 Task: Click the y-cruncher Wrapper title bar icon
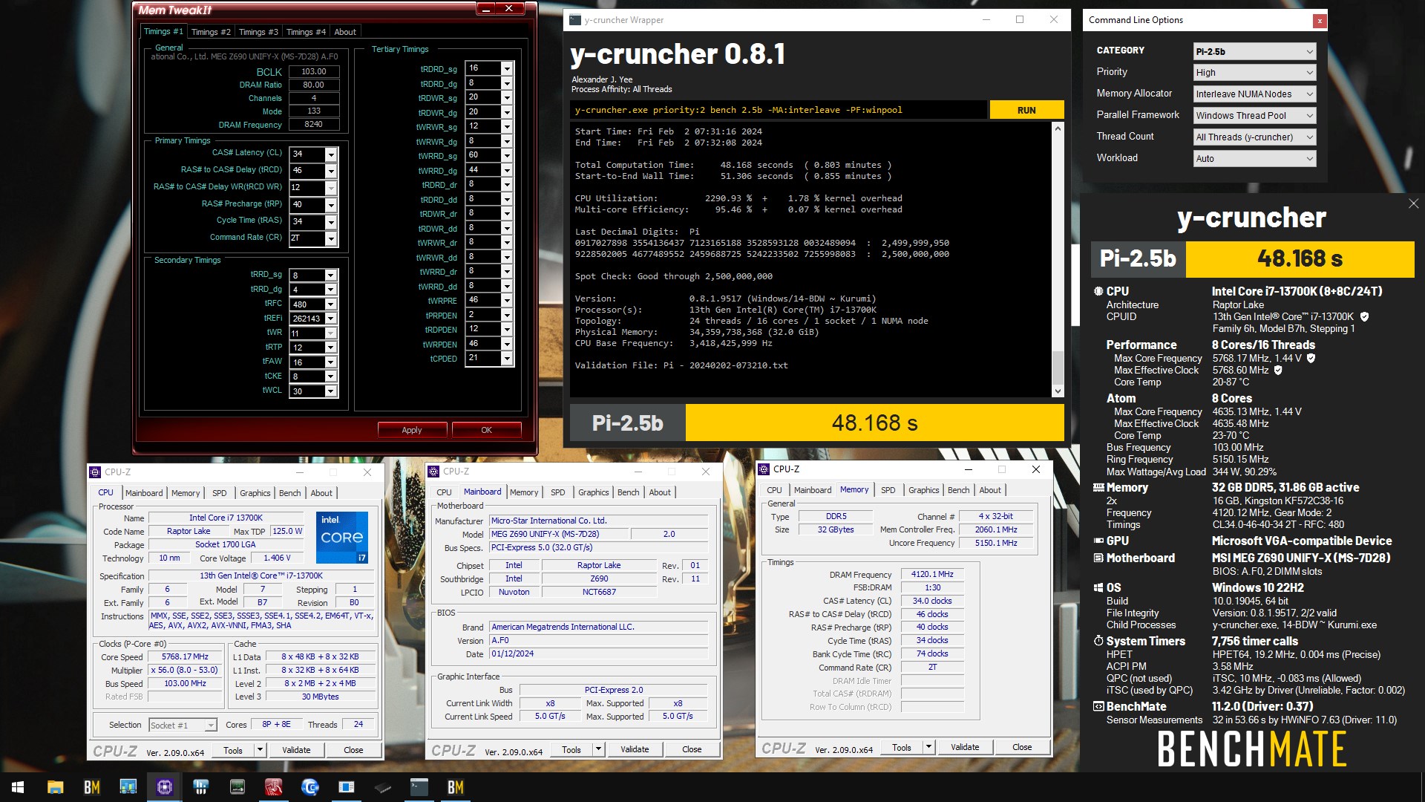[x=575, y=20]
